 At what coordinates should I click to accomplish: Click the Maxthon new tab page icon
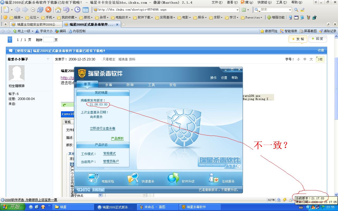tap(6, 10)
